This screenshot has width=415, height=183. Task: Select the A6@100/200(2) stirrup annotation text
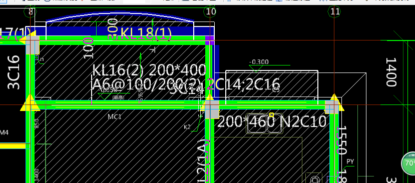coord(147,84)
